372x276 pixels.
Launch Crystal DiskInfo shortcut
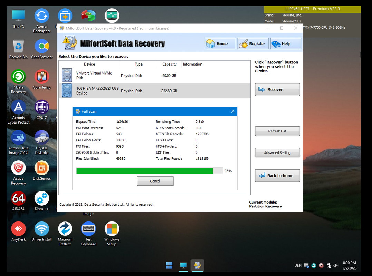[x=42, y=142]
